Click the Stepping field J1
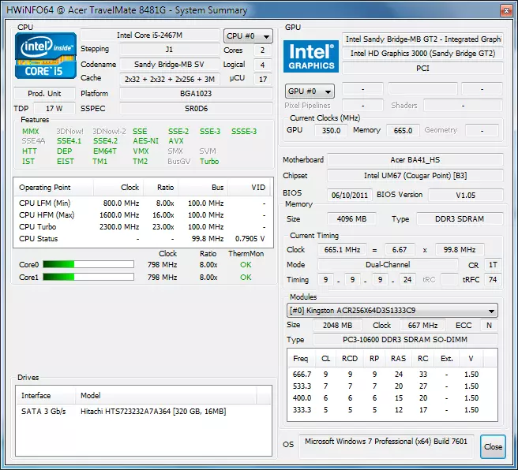The height and width of the screenshot is (470, 518). (170, 50)
